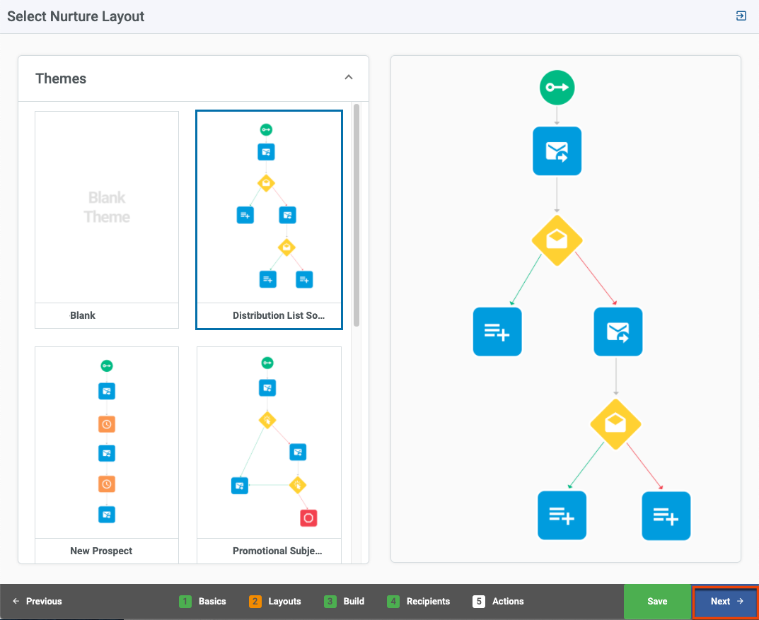This screenshot has height=620, width=759.
Task: Go to the Basics step
Action: click(x=203, y=602)
